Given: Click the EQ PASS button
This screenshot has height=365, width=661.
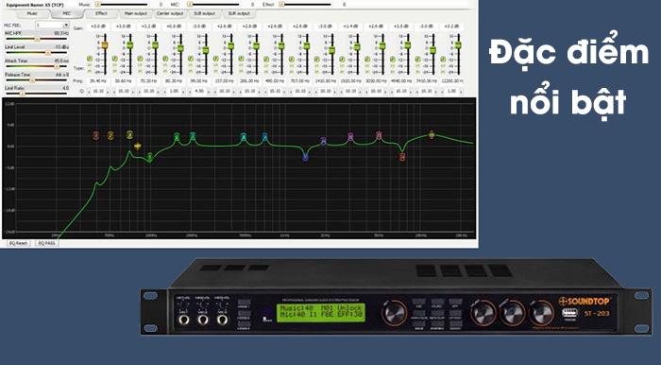Looking at the screenshot, I should [47, 243].
